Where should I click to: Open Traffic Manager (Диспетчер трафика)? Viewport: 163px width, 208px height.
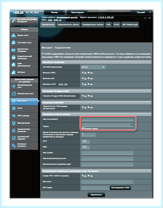pos(24,50)
